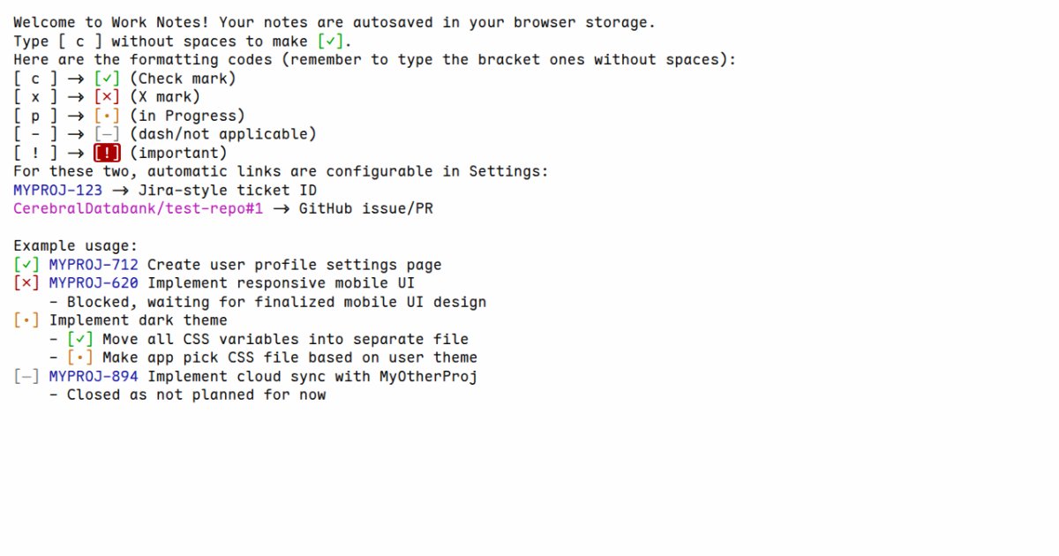Click the orange dot icon in the in Progress legend row
The width and height of the screenshot is (1059, 556).
point(107,116)
